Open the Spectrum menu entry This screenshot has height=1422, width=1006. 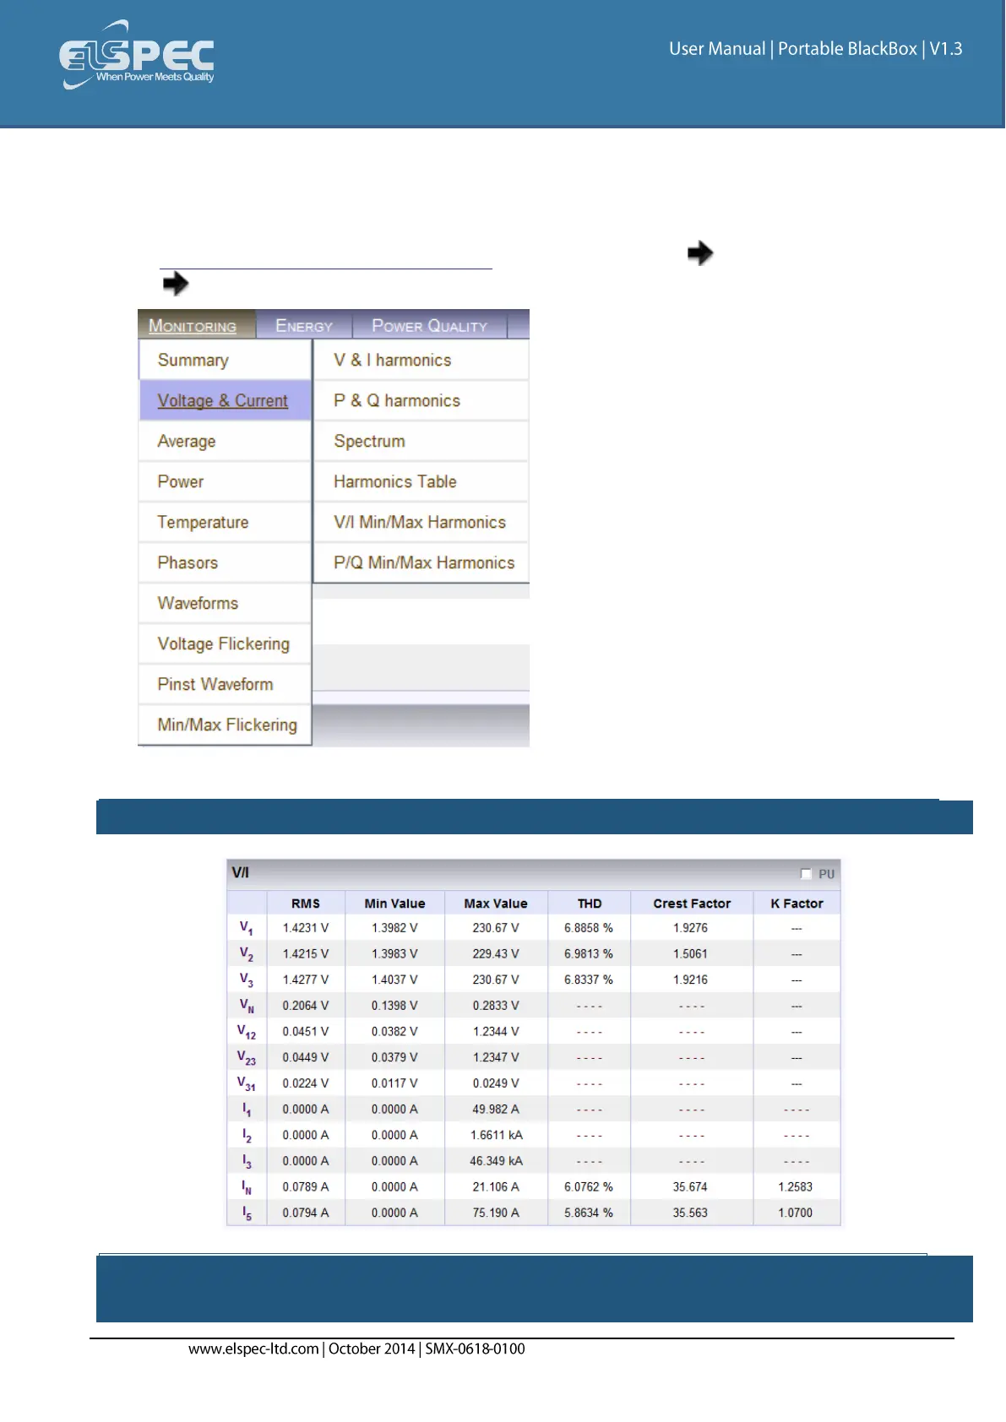click(421, 442)
